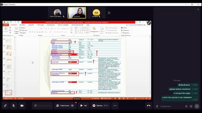
Task: Open the Макет layout dropdown
Action: tap(23, 28)
